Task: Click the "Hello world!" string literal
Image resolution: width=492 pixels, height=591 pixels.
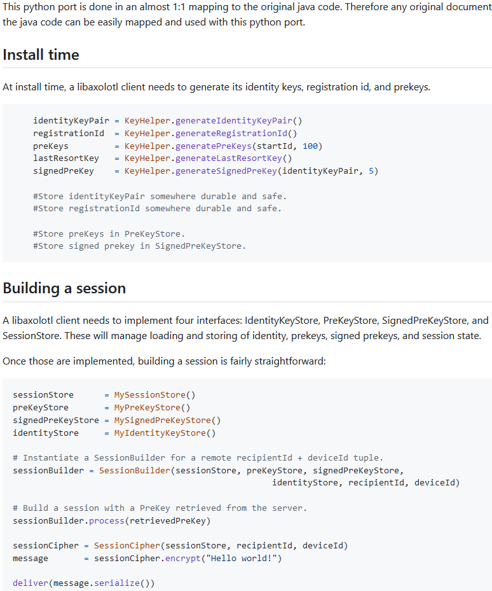Action: click(241, 558)
